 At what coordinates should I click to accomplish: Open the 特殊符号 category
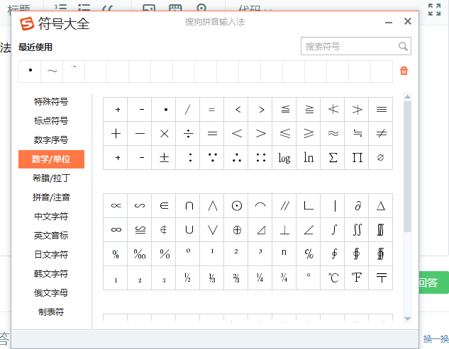pos(51,101)
